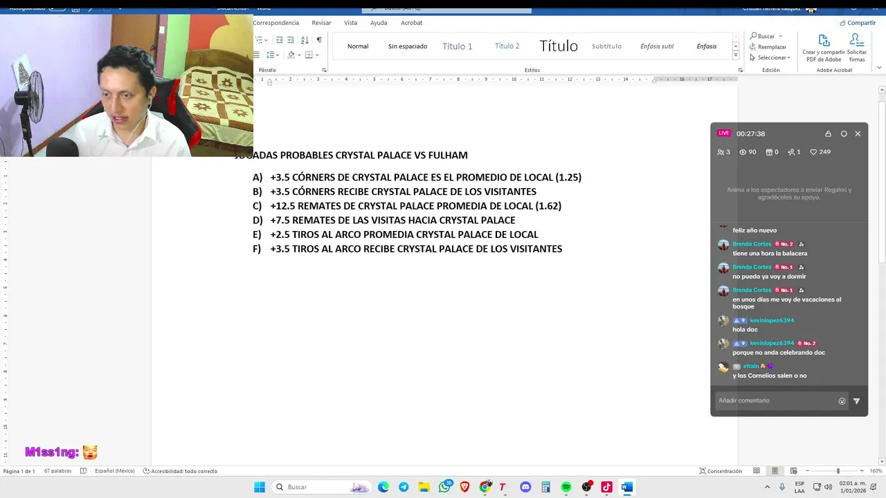
Task: Open the Correspondencia ribbon tab
Action: (275, 23)
